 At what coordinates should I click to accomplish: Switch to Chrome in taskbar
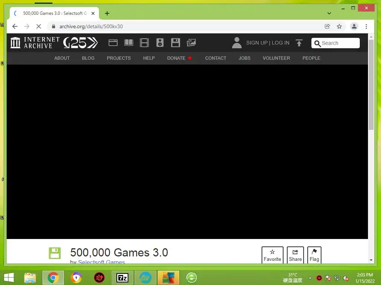[x=53, y=278]
